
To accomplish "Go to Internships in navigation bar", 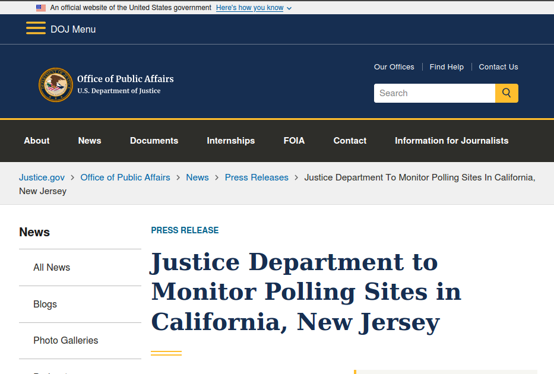I will pos(230,141).
